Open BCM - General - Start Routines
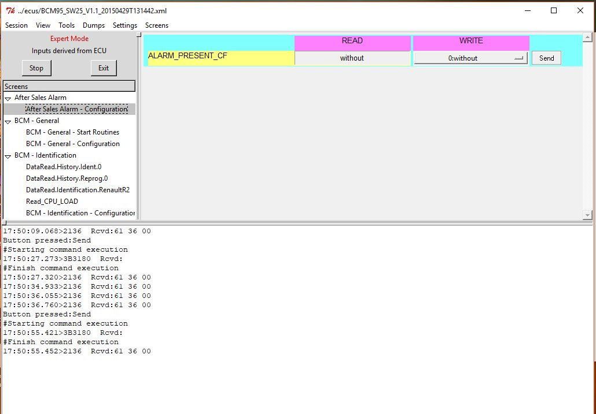Viewport: 596px width, 414px height. point(72,132)
